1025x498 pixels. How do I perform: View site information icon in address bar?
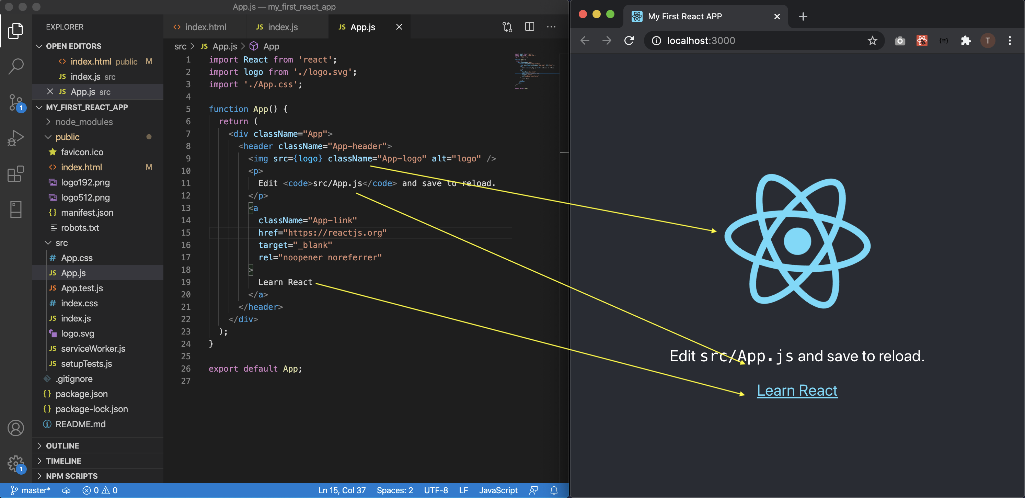657,41
